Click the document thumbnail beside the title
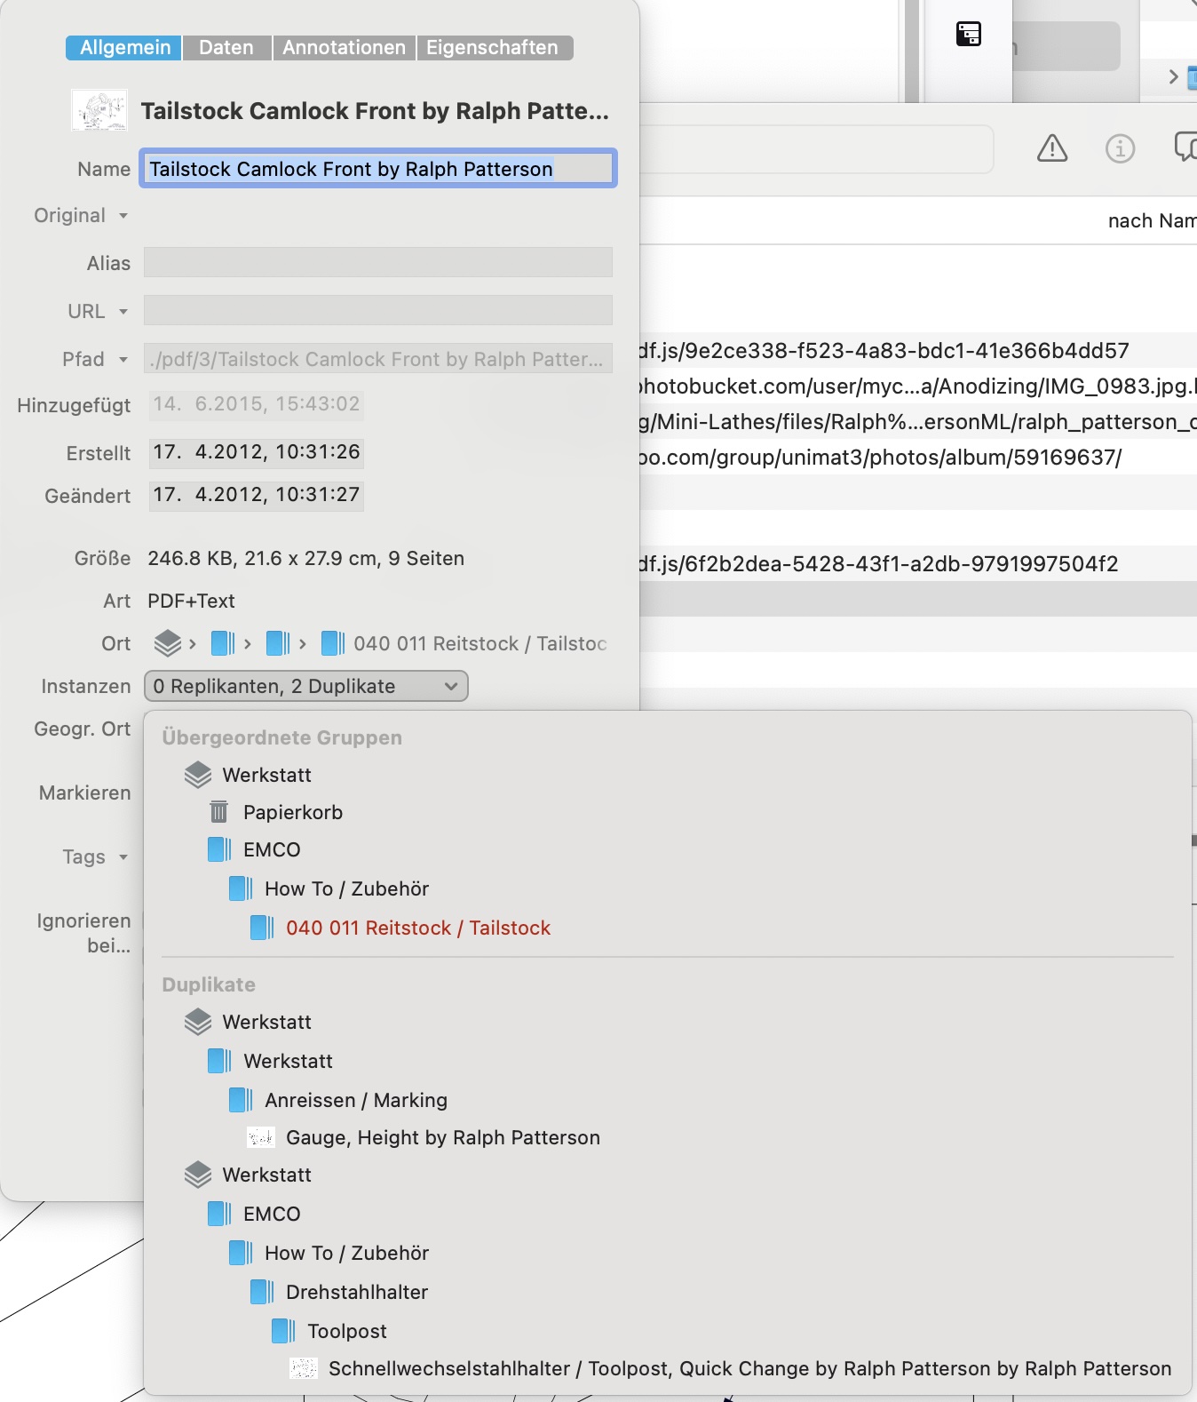1197x1402 pixels. pyautogui.click(x=99, y=111)
